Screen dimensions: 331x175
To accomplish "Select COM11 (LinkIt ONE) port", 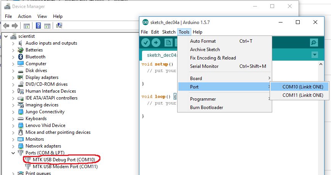I will (x=300, y=95).
